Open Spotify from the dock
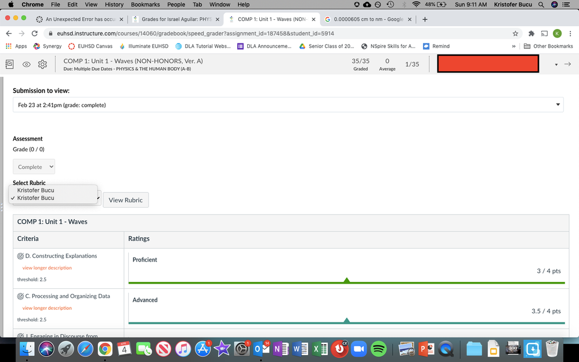The height and width of the screenshot is (362, 579). tap(378, 348)
